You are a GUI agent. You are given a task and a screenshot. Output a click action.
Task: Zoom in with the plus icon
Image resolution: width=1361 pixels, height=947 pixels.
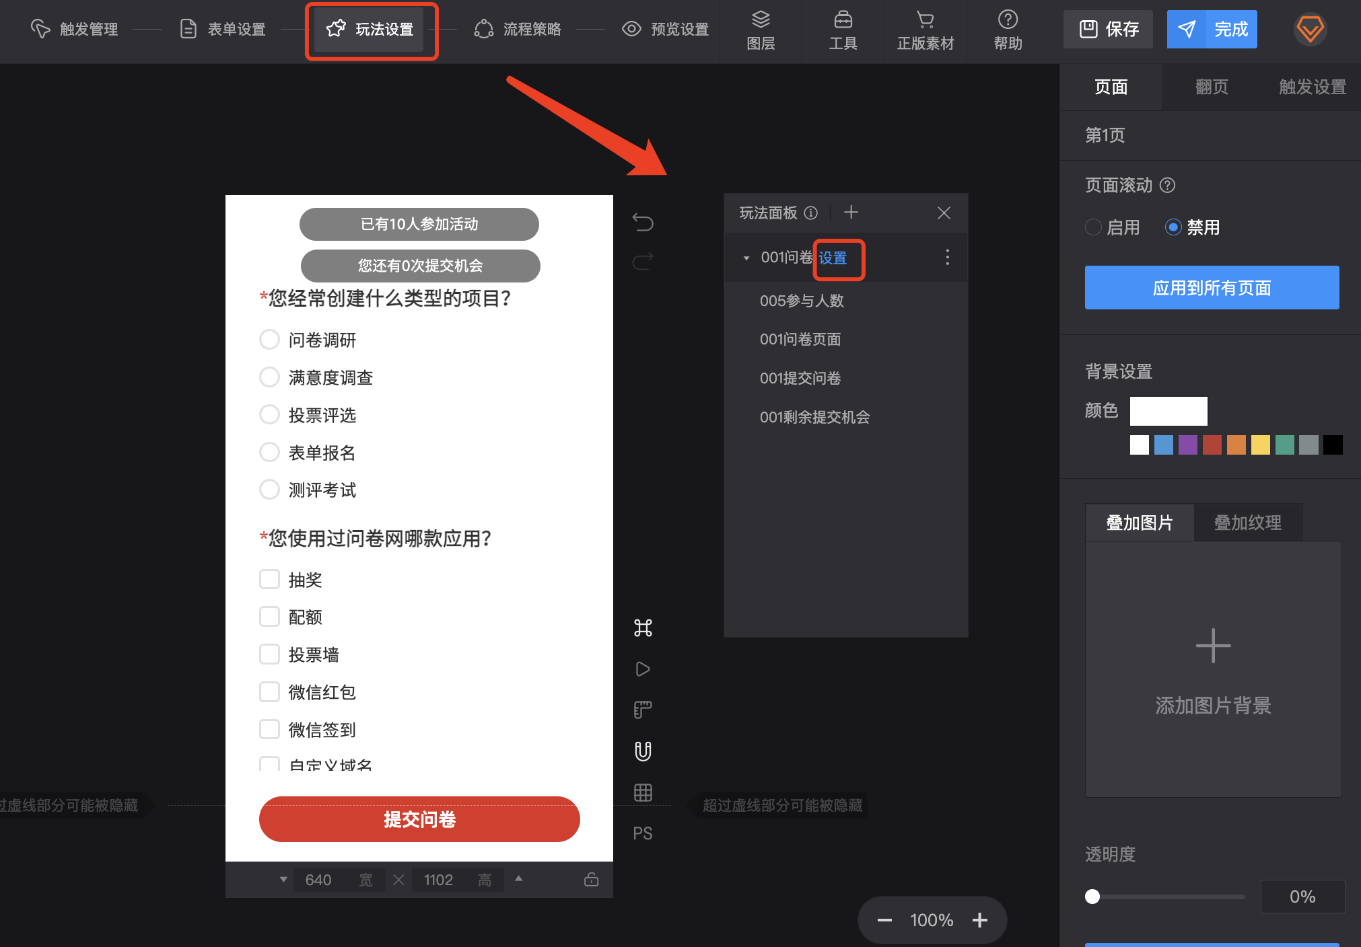980,920
